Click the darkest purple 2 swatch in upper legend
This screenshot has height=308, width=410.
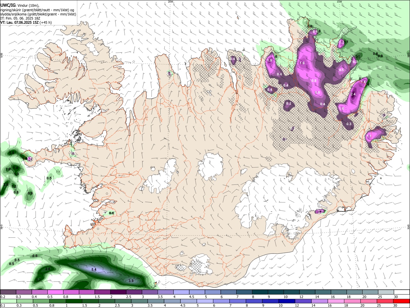click(x=118, y=292)
